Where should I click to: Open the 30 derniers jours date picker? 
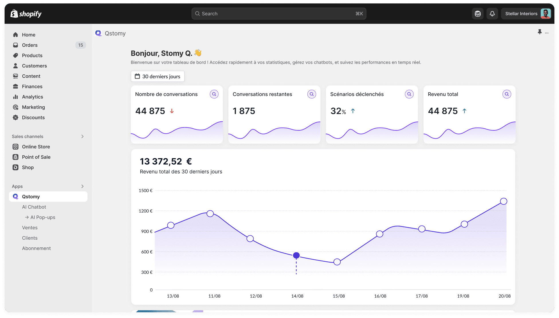coord(158,76)
